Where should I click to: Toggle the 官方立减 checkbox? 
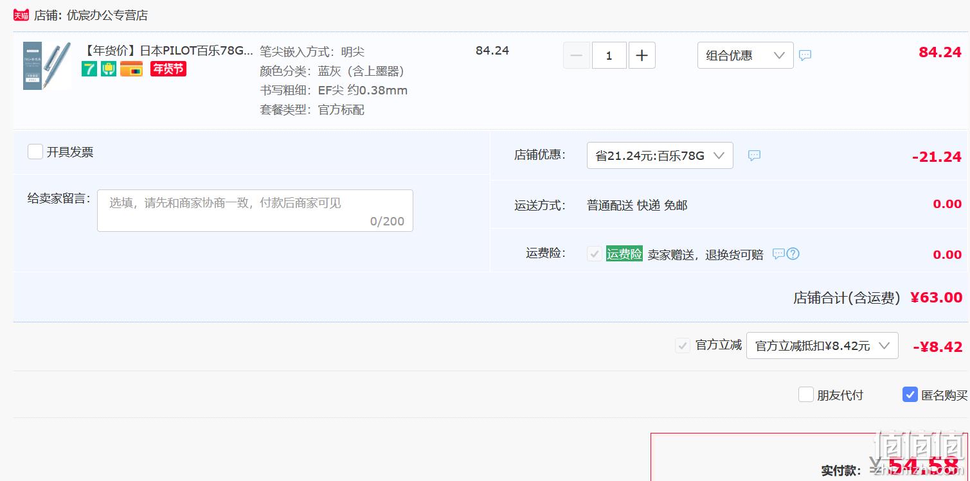(x=683, y=345)
